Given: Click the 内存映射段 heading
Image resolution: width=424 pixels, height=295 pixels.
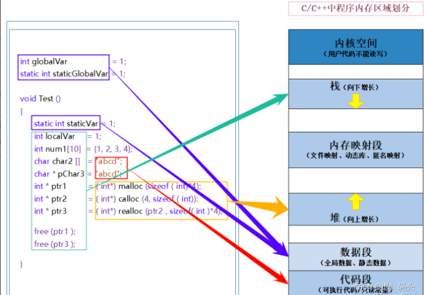Looking at the screenshot, I should (x=356, y=145).
